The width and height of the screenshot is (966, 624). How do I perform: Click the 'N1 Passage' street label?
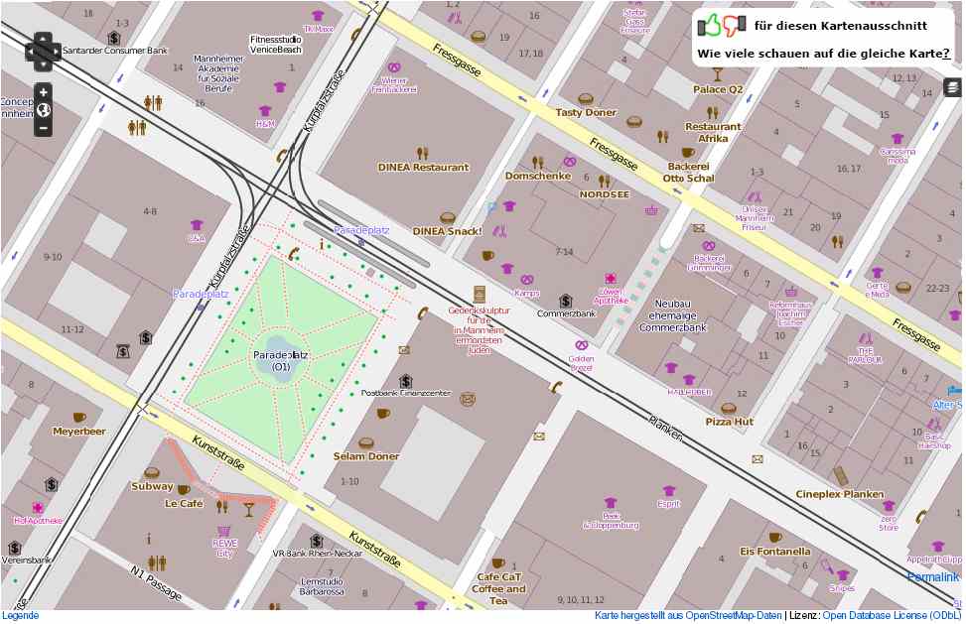click(x=156, y=582)
